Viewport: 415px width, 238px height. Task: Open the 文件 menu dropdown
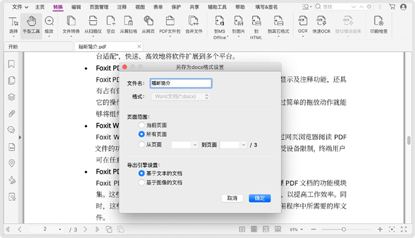pyautogui.click(x=20, y=7)
